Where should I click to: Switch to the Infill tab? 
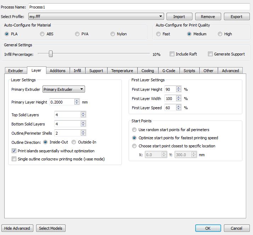[77, 71]
